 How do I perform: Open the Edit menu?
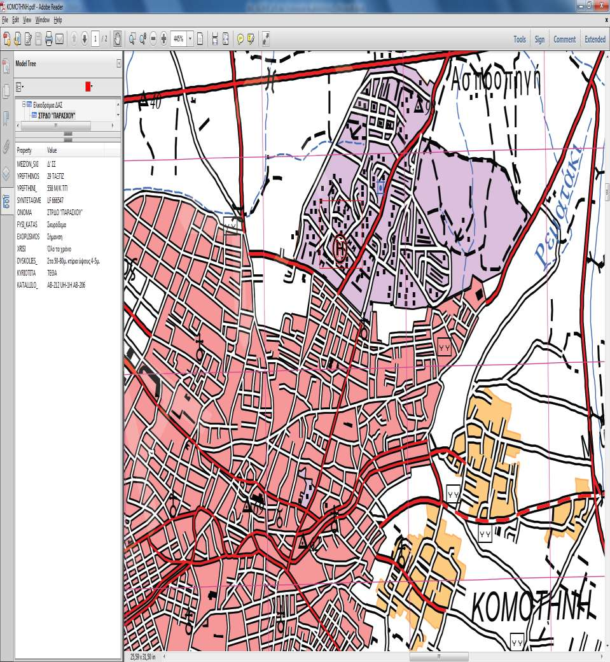point(16,20)
